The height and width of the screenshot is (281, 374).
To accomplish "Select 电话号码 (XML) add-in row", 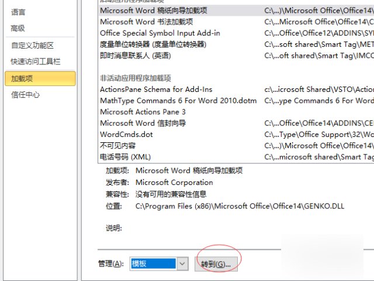I will (236, 157).
